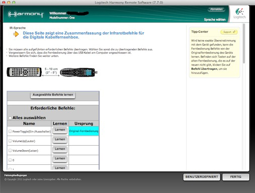Select the VolumeUp(Lauter) checkbox
Viewport: 255px width, 193px height.
click(x=10, y=141)
